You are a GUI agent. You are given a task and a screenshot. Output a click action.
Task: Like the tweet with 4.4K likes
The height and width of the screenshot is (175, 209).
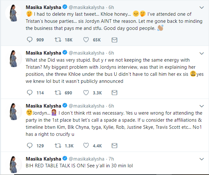pyautogui.click(x=86, y=146)
